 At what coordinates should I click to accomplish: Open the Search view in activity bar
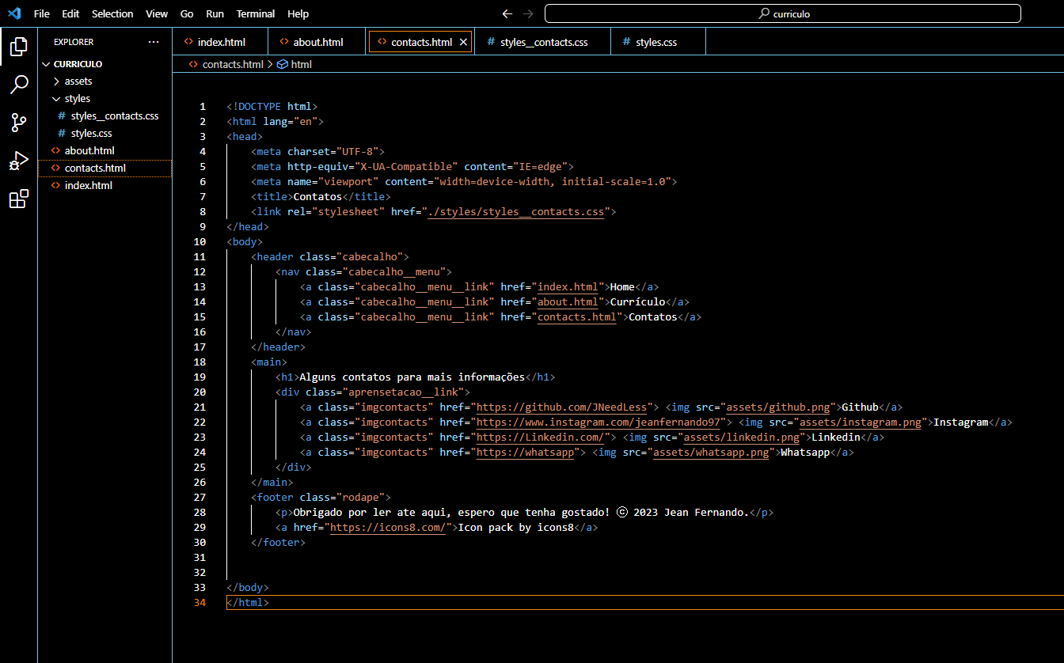click(18, 85)
